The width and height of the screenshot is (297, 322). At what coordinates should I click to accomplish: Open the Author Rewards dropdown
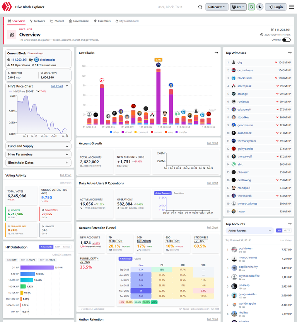(249, 231)
